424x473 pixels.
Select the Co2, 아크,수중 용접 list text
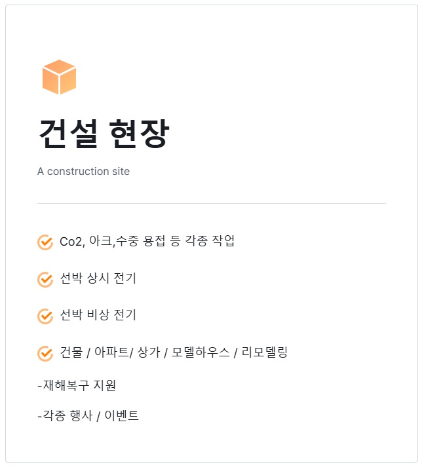(x=147, y=241)
